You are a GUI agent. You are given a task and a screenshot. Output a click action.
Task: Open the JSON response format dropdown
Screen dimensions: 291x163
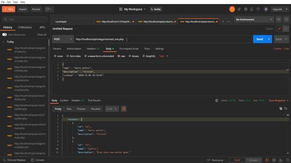point(112,109)
